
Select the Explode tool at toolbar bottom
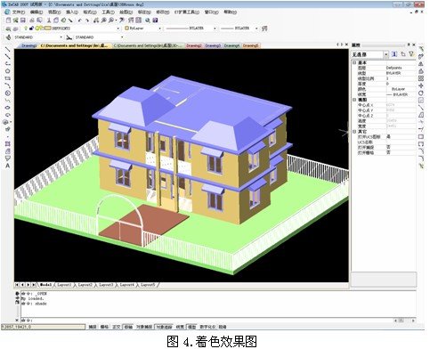421,166
